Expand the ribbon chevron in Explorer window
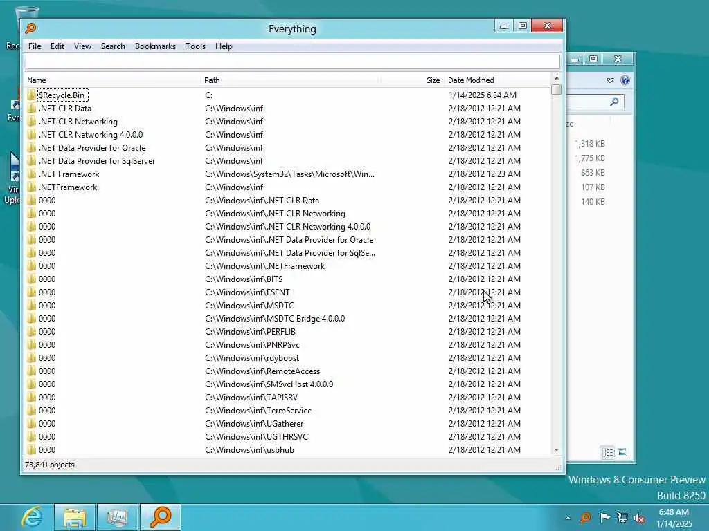This screenshot has width=709, height=531. click(610, 80)
